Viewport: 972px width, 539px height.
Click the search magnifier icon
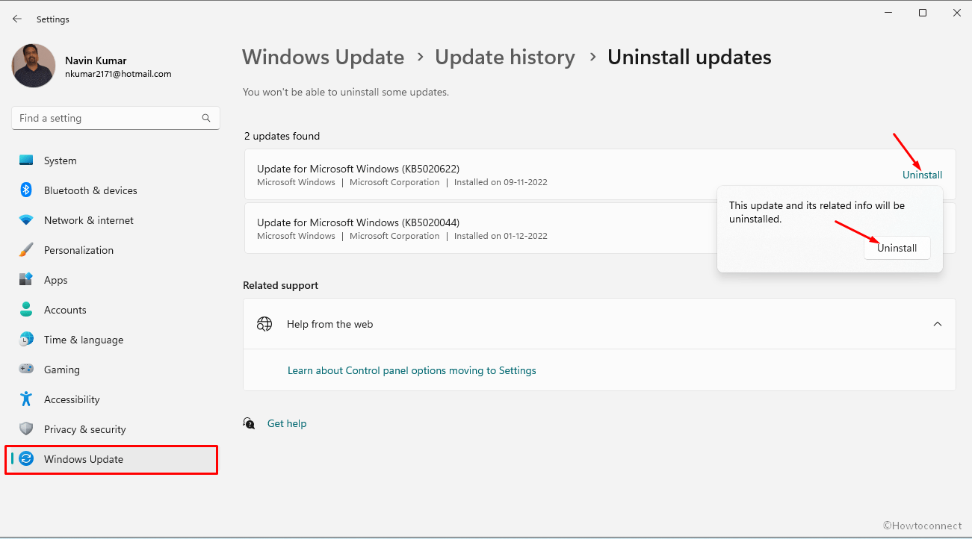coord(206,118)
